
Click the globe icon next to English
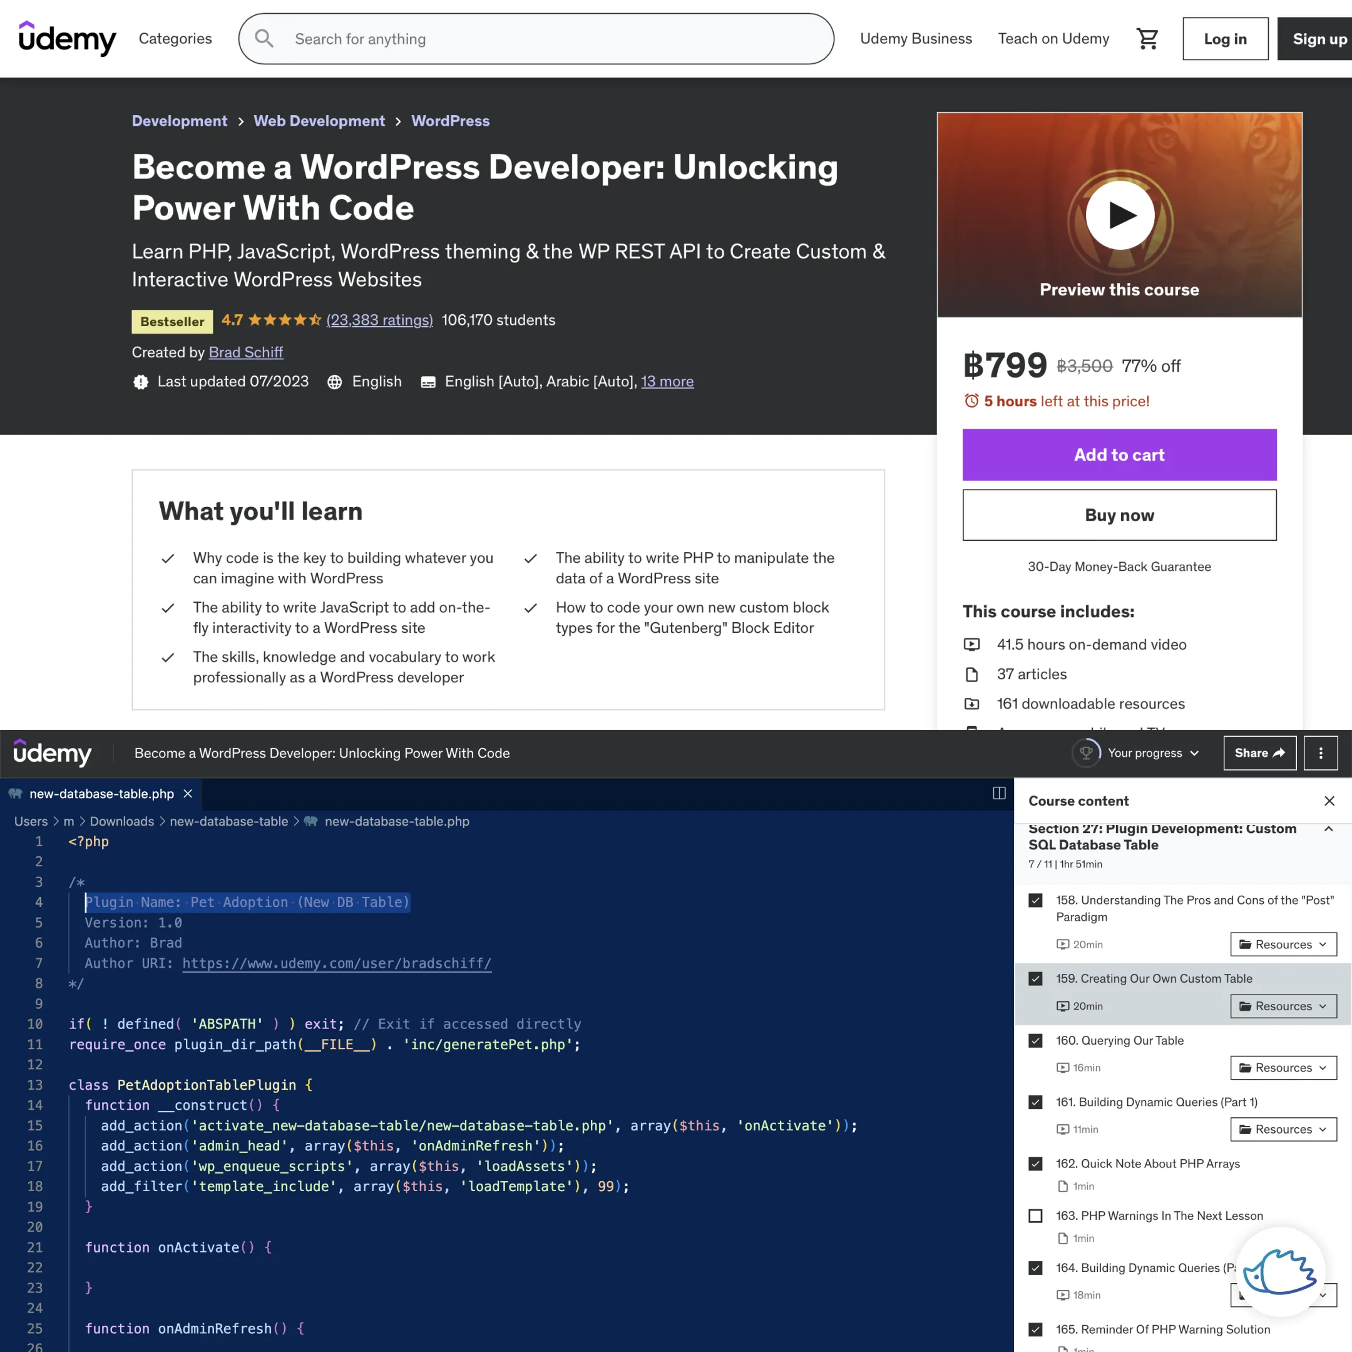pyautogui.click(x=334, y=382)
